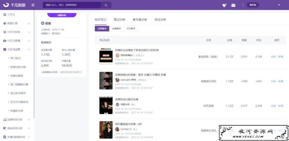This screenshot has height=141, width=289.
Task: Open thumbnail of 郑爽照顾过的明星 note
Action: pos(106,81)
